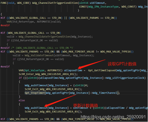
Task: Click the uElapsedTime variable in VAR declaration
Action: pos(73,71)
